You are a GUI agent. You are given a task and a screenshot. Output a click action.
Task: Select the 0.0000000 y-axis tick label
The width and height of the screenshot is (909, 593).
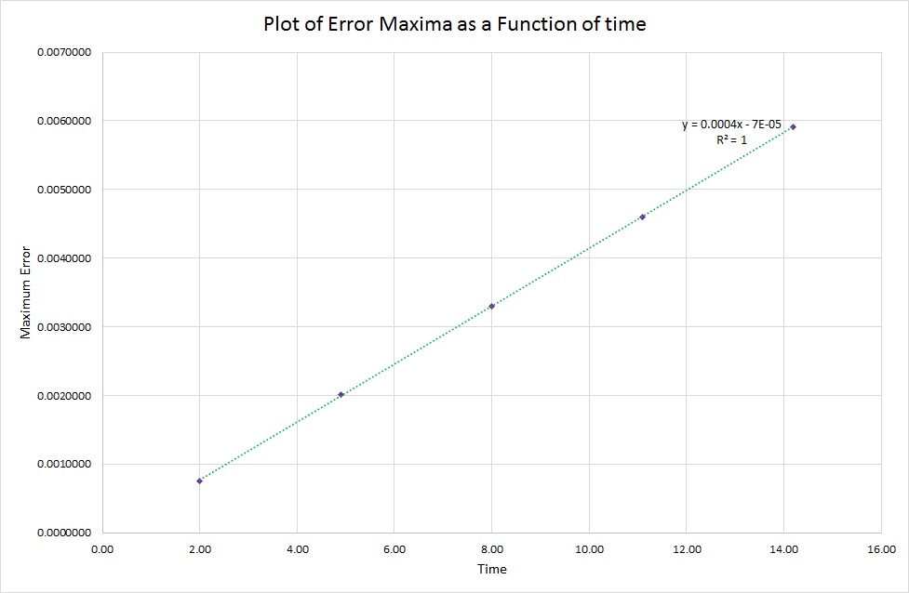click(63, 534)
